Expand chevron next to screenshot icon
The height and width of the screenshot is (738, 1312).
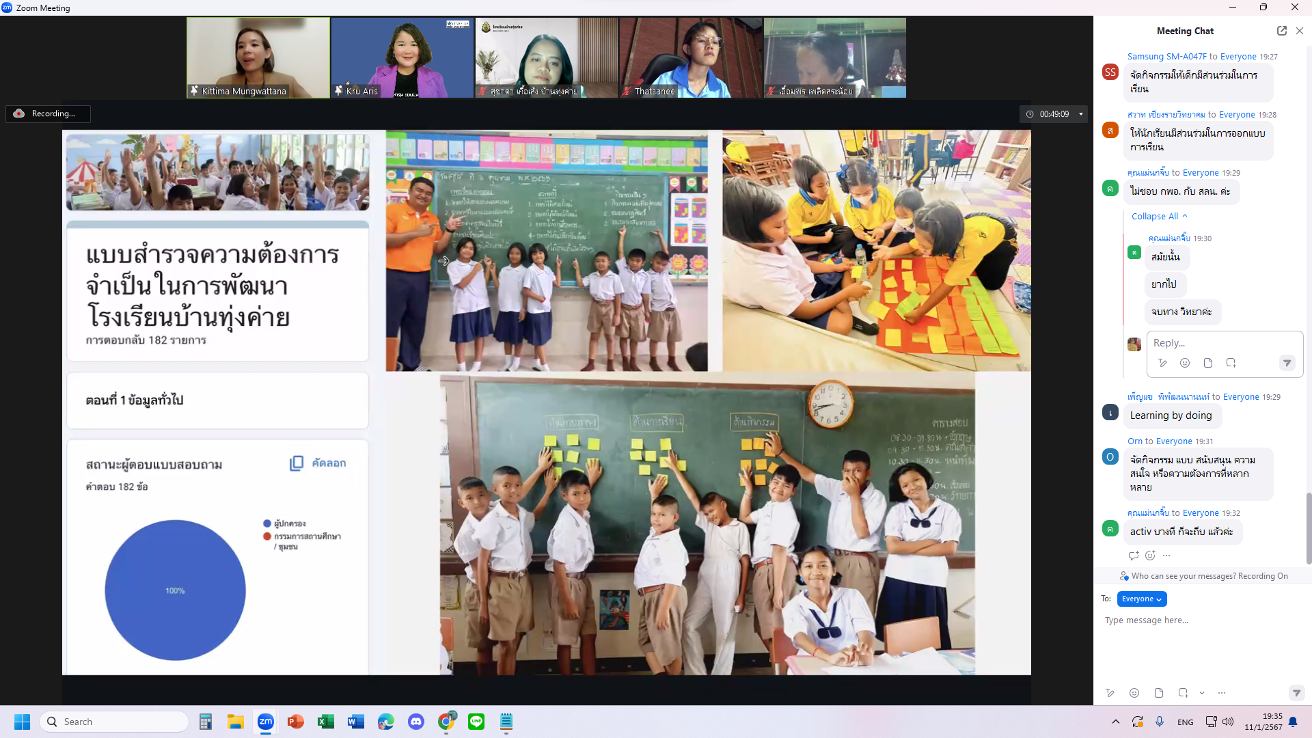point(1202,693)
